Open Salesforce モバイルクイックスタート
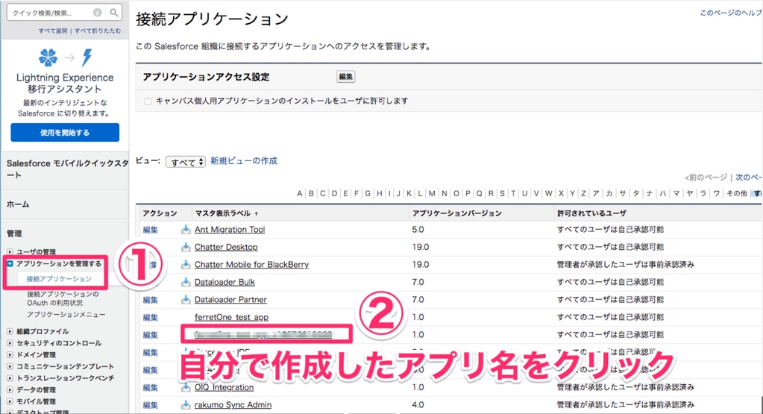 67,169
